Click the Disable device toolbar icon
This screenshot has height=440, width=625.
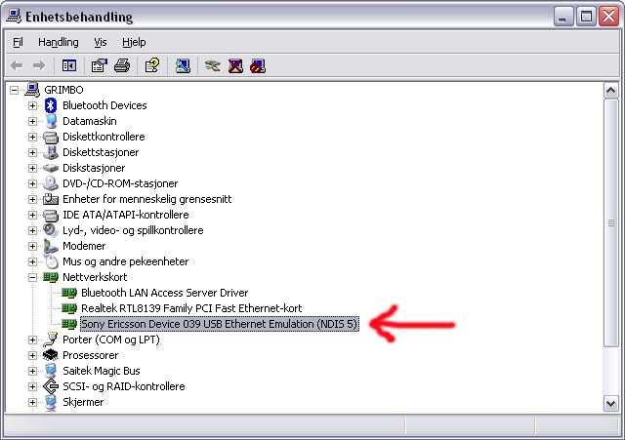[x=258, y=65]
